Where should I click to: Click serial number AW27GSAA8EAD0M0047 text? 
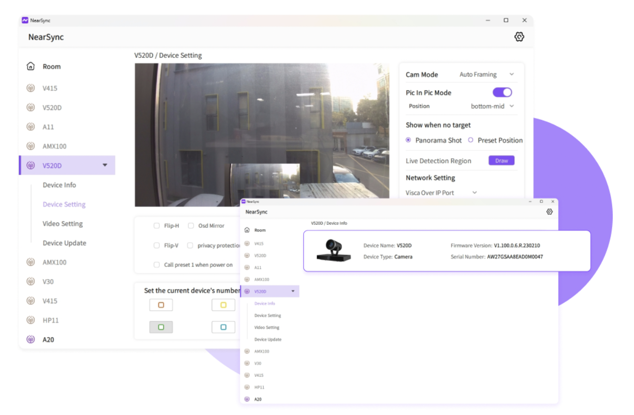[515, 257]
